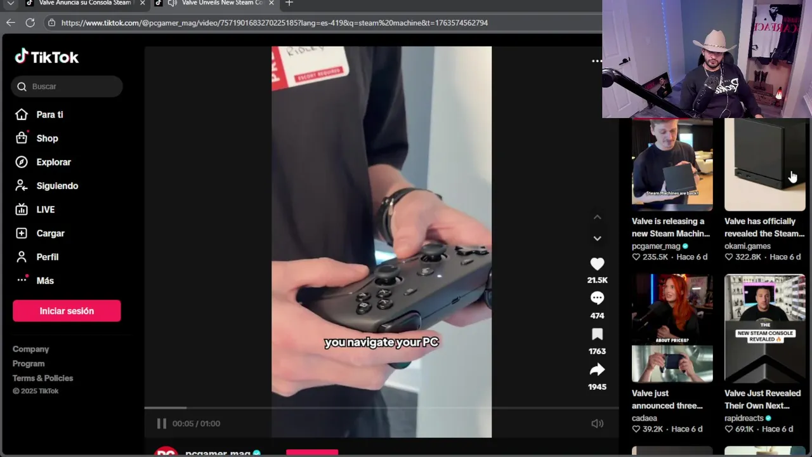Click browser back arrow

click(x=11, y=23)
